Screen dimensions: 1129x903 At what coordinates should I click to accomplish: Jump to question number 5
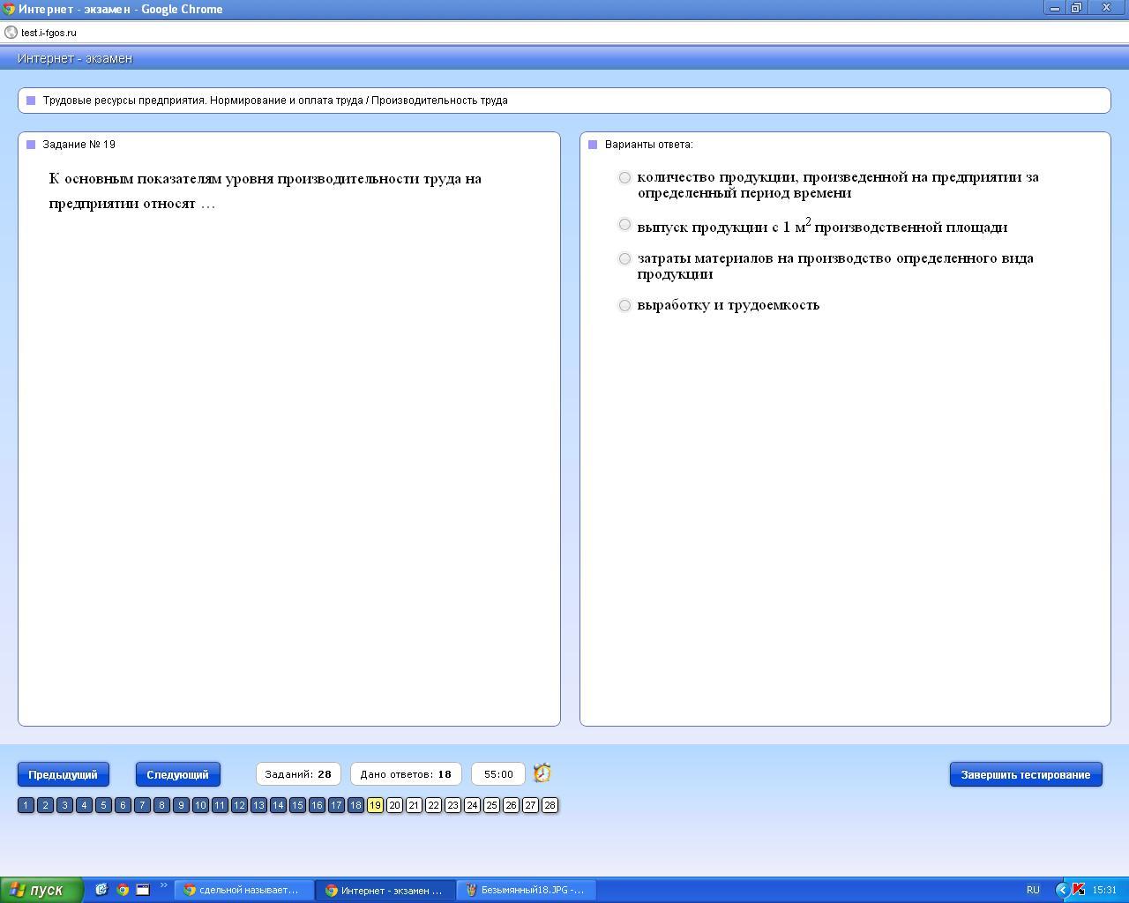[x=103, y=805]
